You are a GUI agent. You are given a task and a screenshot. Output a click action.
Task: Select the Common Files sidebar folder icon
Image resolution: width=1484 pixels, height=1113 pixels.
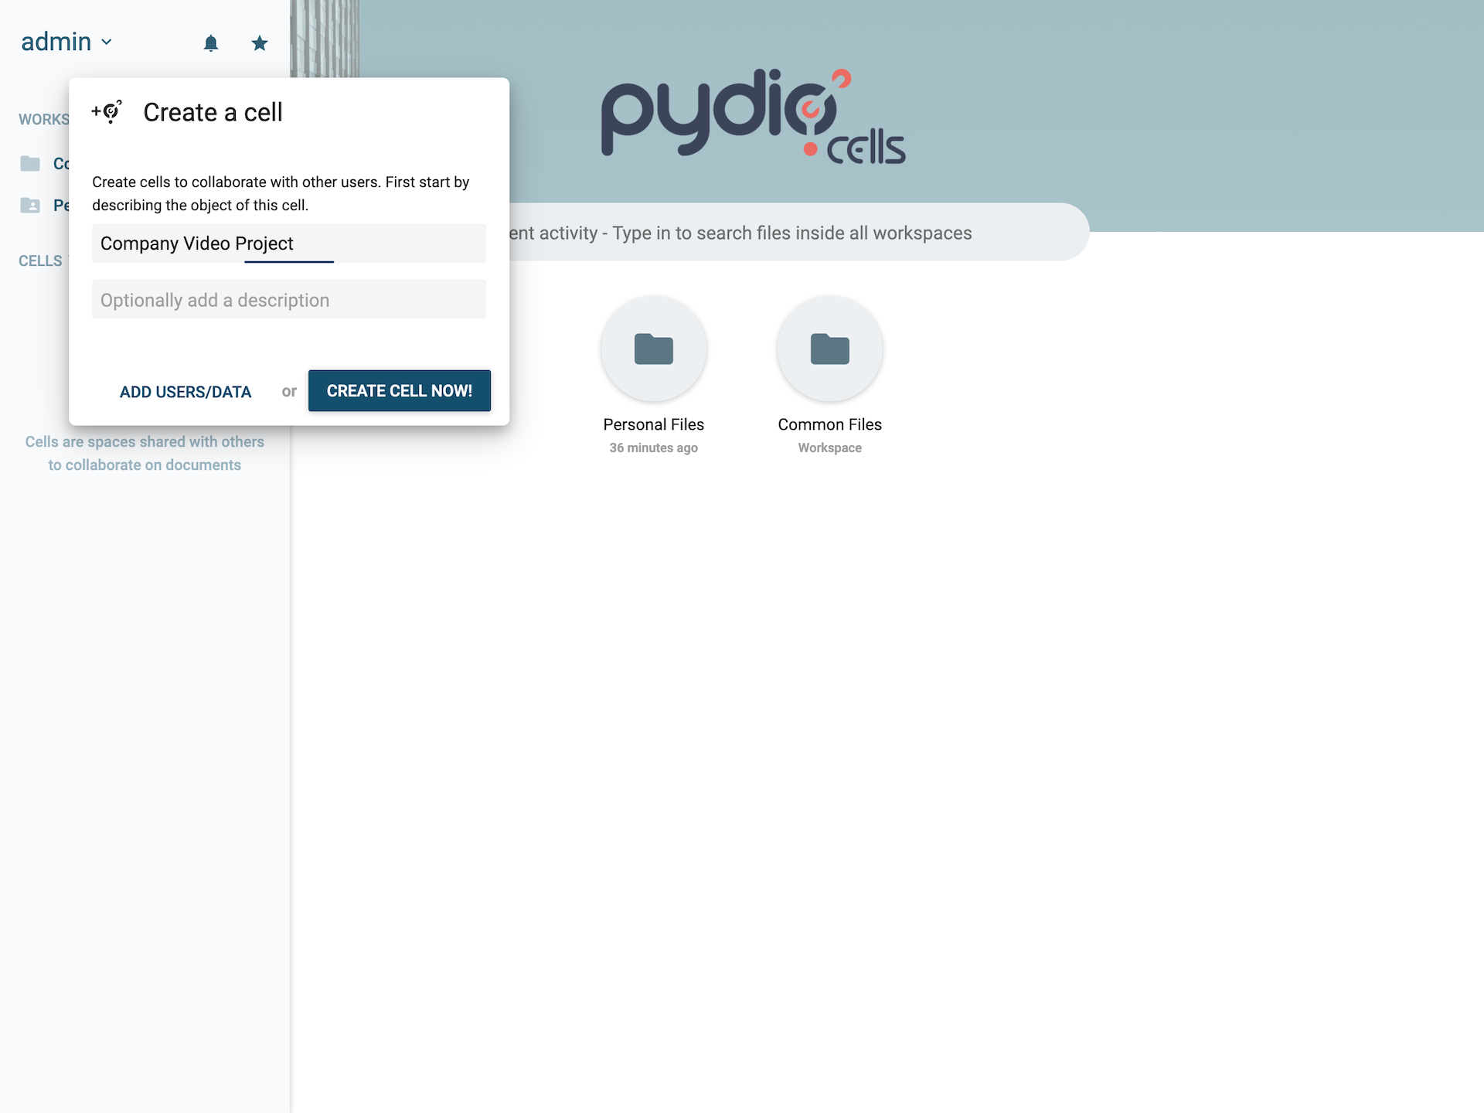click(x=30, y=163)
